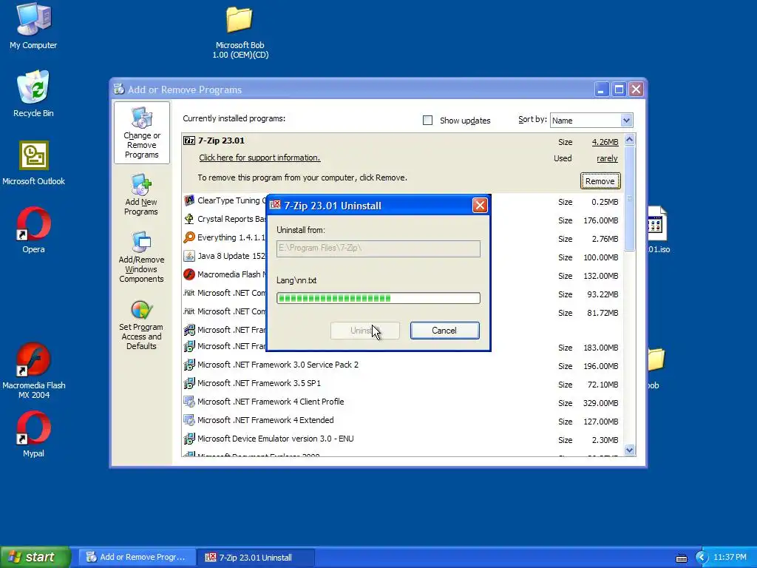Viewport: 757px width, 568px height.
Task: Click the Java 8 Update 152 icon
Action: 189,256
